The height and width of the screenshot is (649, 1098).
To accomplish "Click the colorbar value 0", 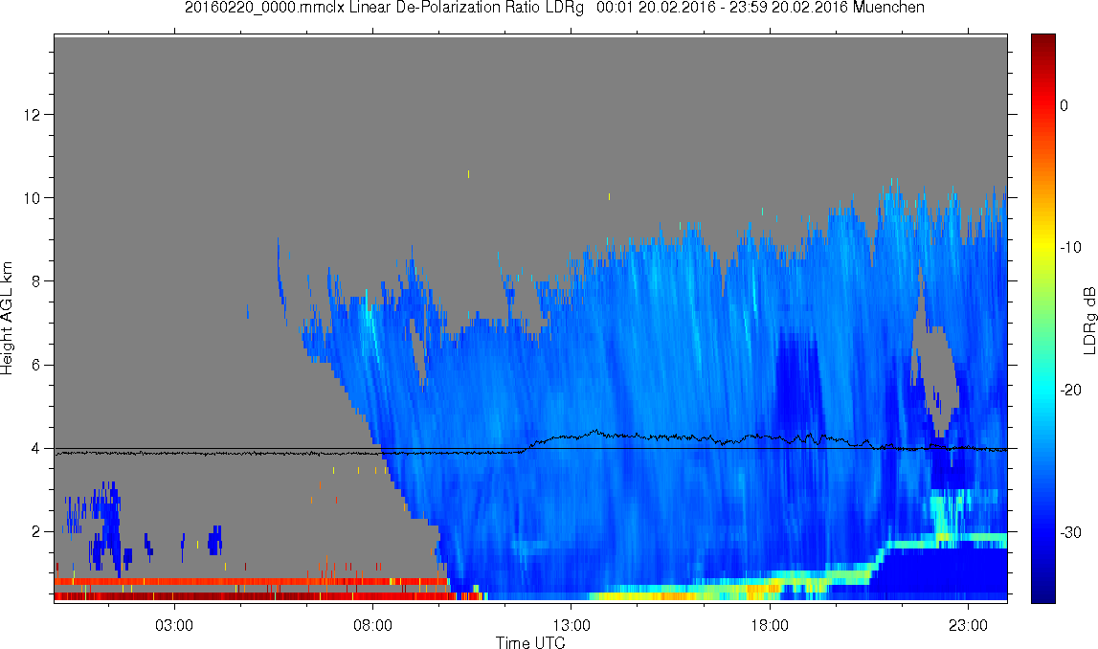I will click(x=1064, y=105).
